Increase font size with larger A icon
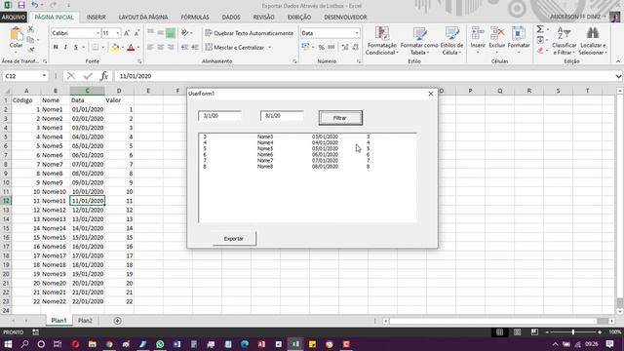The width and height of the screenshot is (624, 351). click(x=127, y=33)
